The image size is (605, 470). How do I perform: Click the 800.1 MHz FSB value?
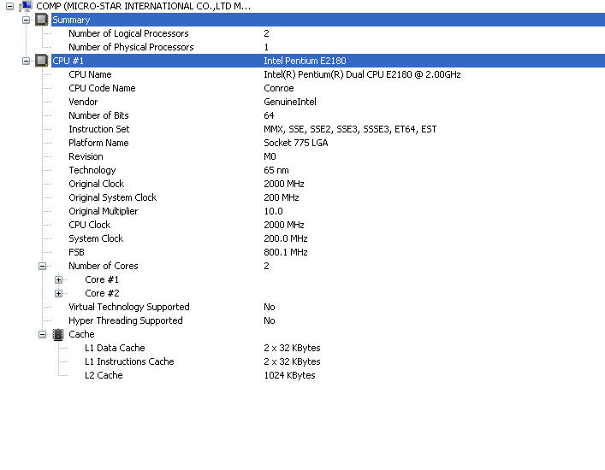(x=286, y=252)
